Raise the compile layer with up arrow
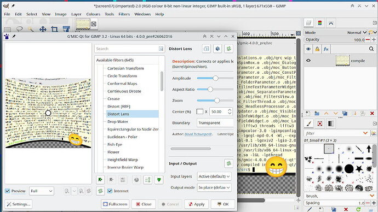Screen dimensions: 378x212 [x=326, y=113]
